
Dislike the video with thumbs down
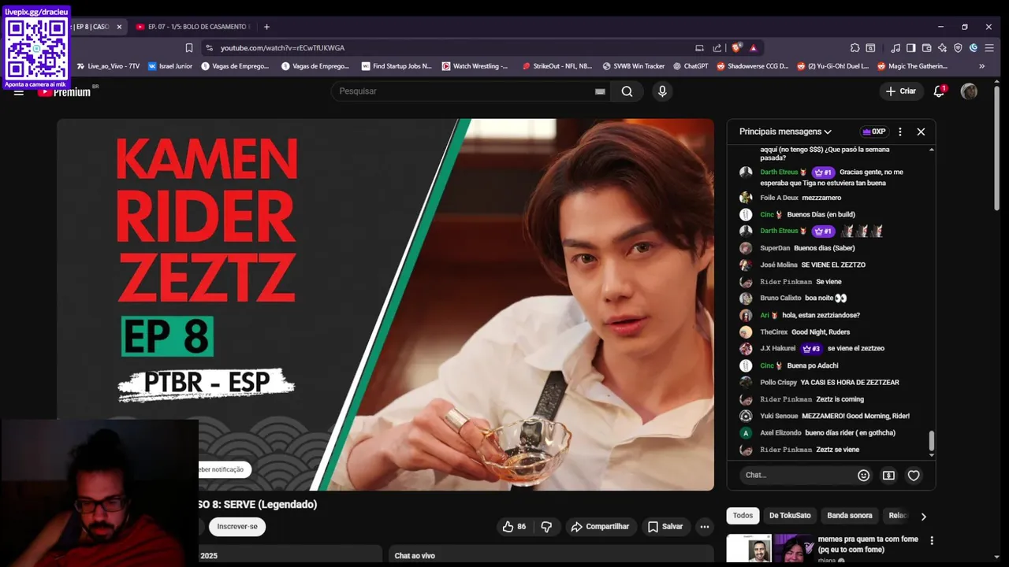coord(546,526)
